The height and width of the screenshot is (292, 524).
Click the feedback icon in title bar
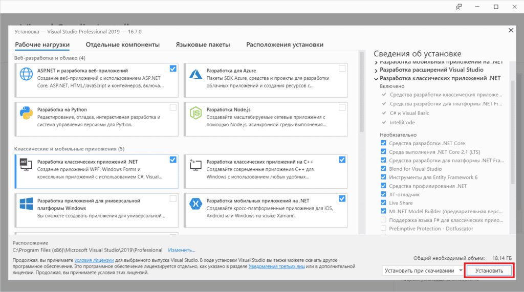click(459, 7)
